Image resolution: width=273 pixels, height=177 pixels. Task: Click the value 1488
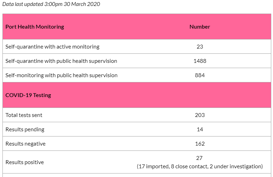pyautogui.click(x=200, y=61)
